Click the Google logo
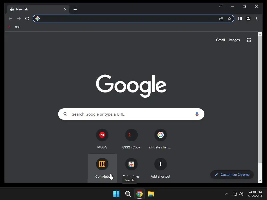Viewport: 267px width, 200px height. click(131, 86)
